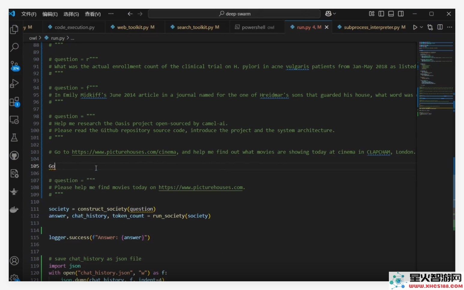Open the Accounts menu in activity bar

[x=14, y=261]
